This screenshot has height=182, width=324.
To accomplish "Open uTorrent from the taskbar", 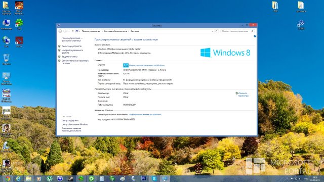I will tap(50, 178).
